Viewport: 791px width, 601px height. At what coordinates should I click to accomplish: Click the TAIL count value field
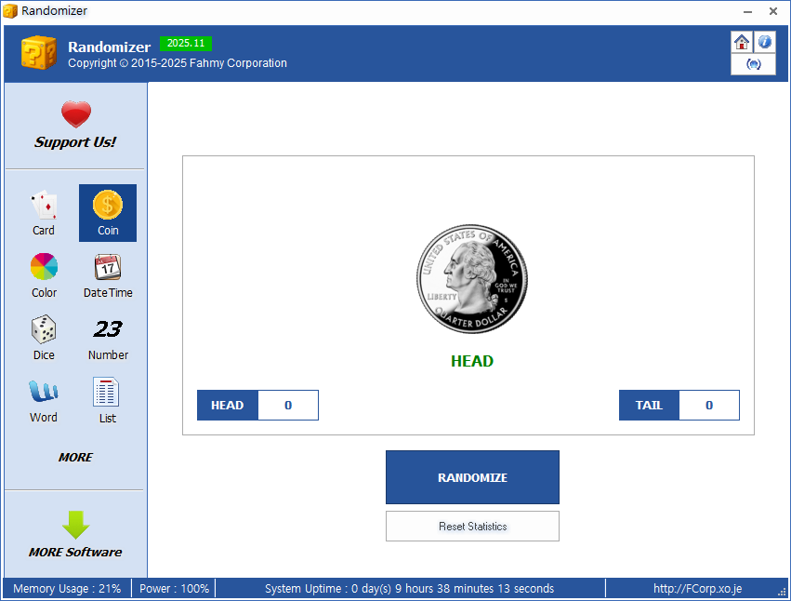point(709,406)
